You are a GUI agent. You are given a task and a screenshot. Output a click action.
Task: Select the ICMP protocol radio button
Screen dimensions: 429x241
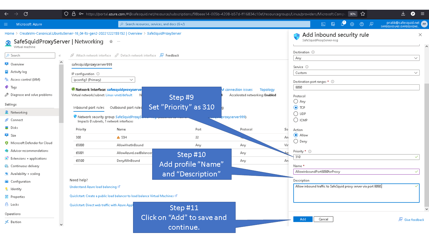point(296,120)
